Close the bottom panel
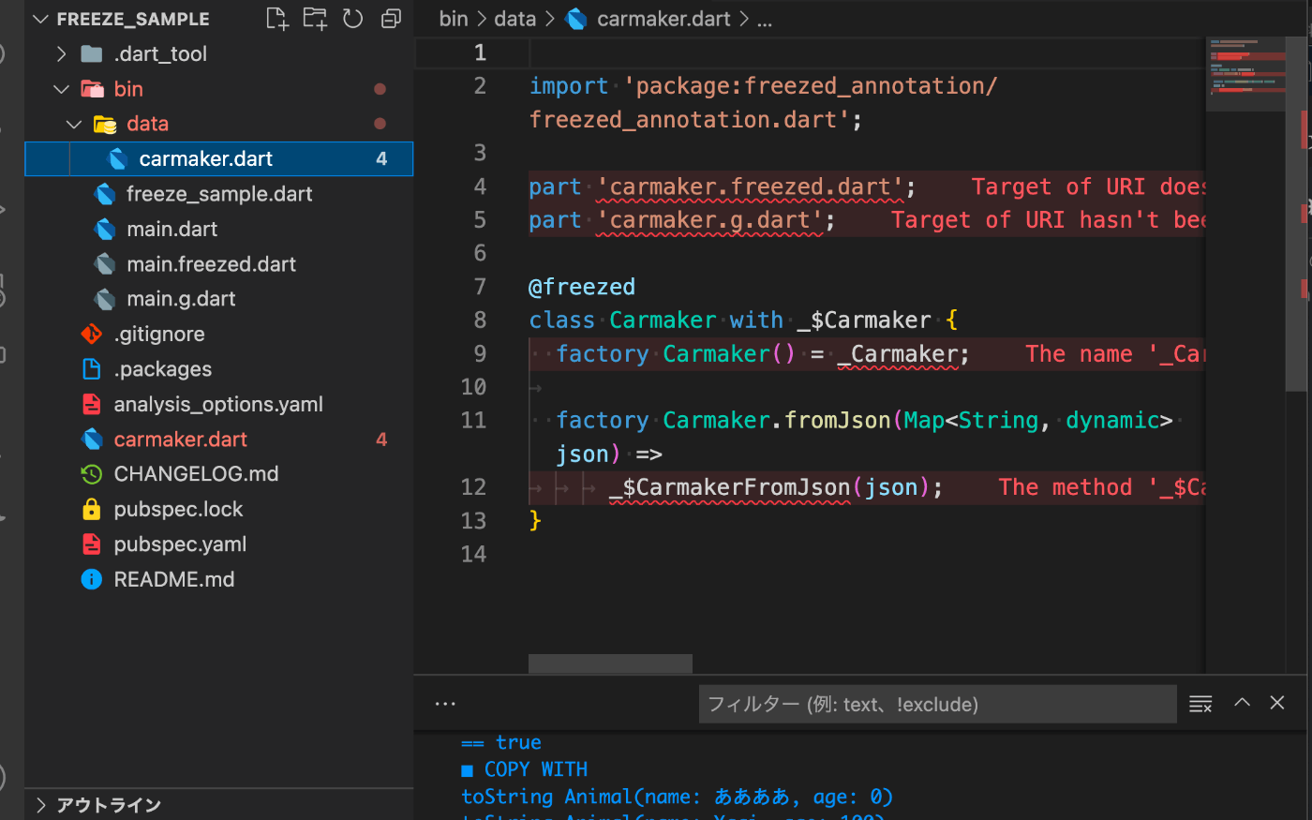1312x820 pixels. point(1277,703)
